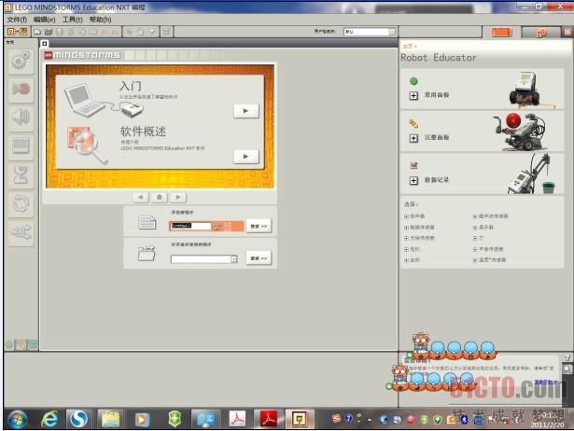Click the Save toolbar icon

tap(60, 32)
